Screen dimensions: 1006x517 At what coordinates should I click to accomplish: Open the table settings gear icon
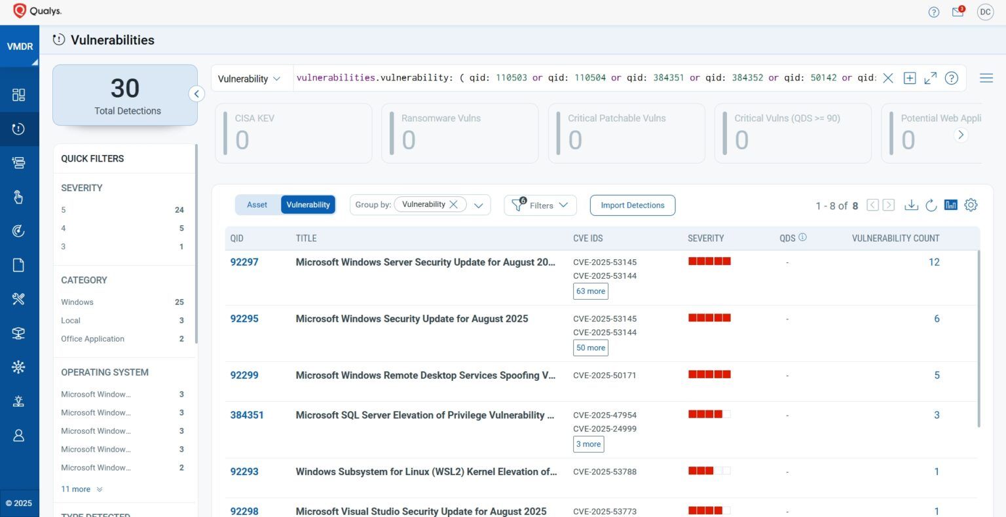971,205
